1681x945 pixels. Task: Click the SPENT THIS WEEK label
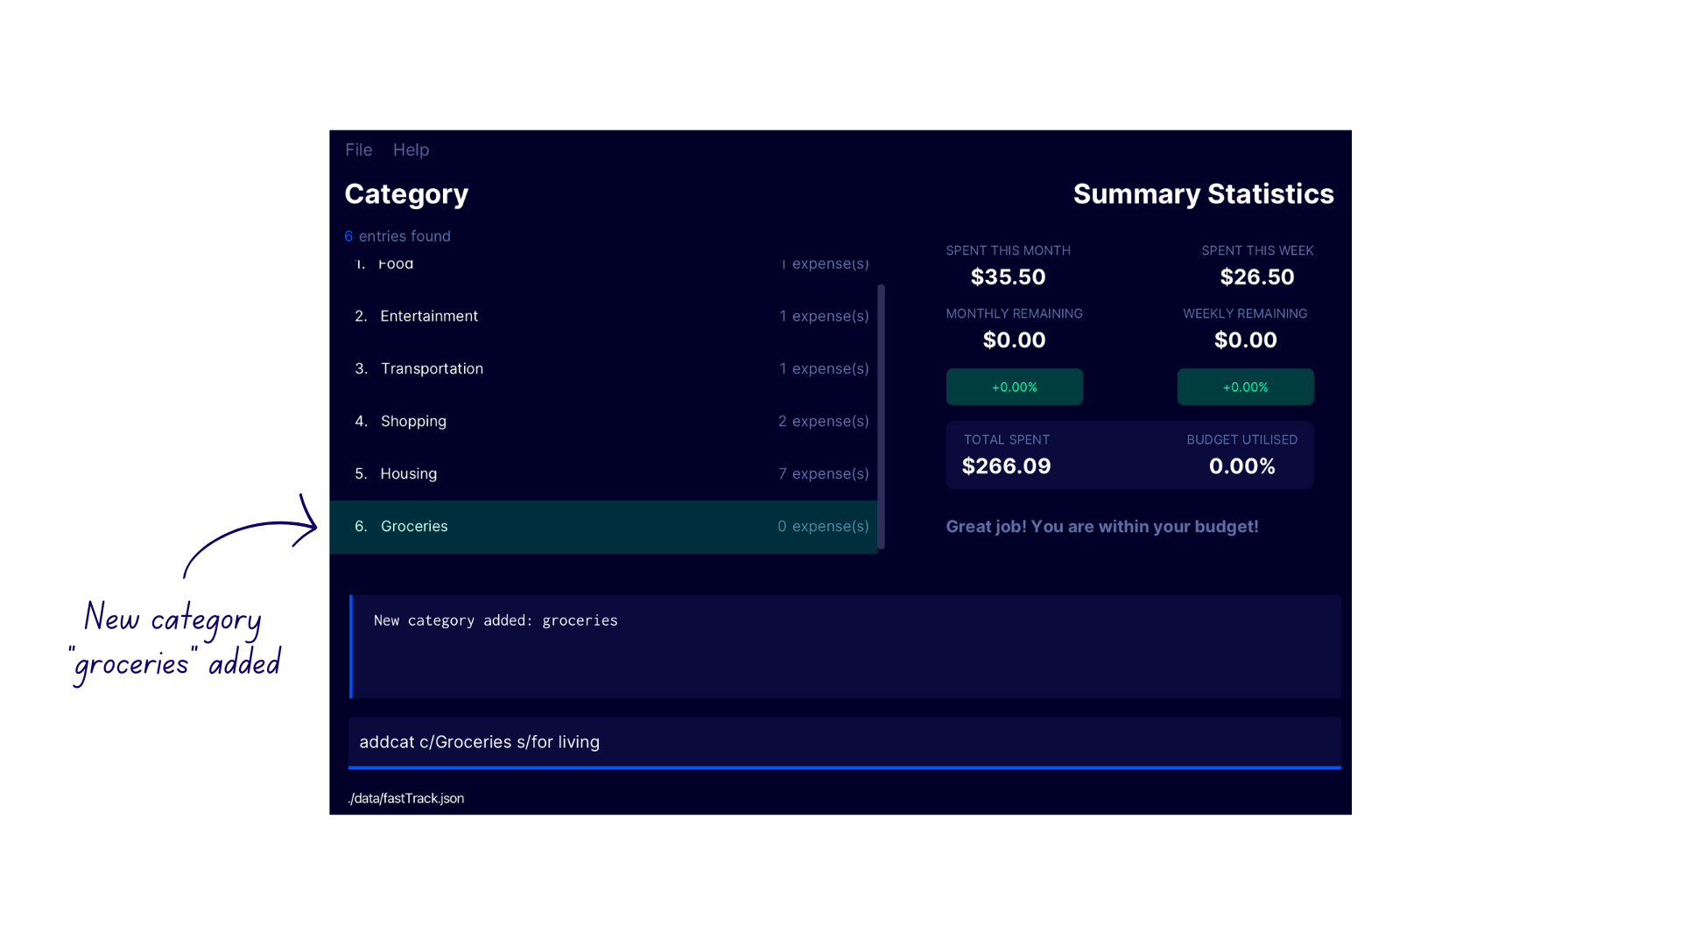[1257, 250]
